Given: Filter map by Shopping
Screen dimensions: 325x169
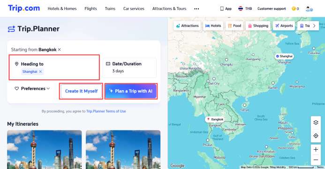Looking at the screenshot, I should click(x=258, y=26).
